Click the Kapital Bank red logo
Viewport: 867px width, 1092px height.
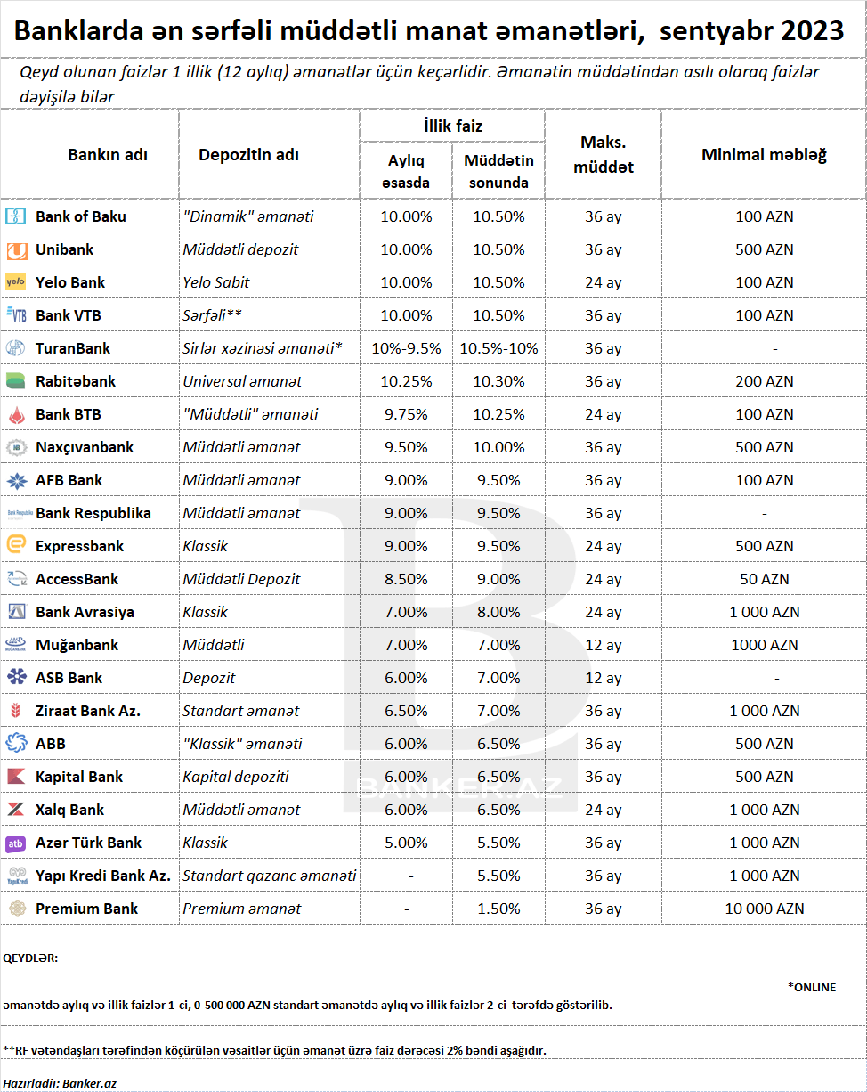(17, 777)
